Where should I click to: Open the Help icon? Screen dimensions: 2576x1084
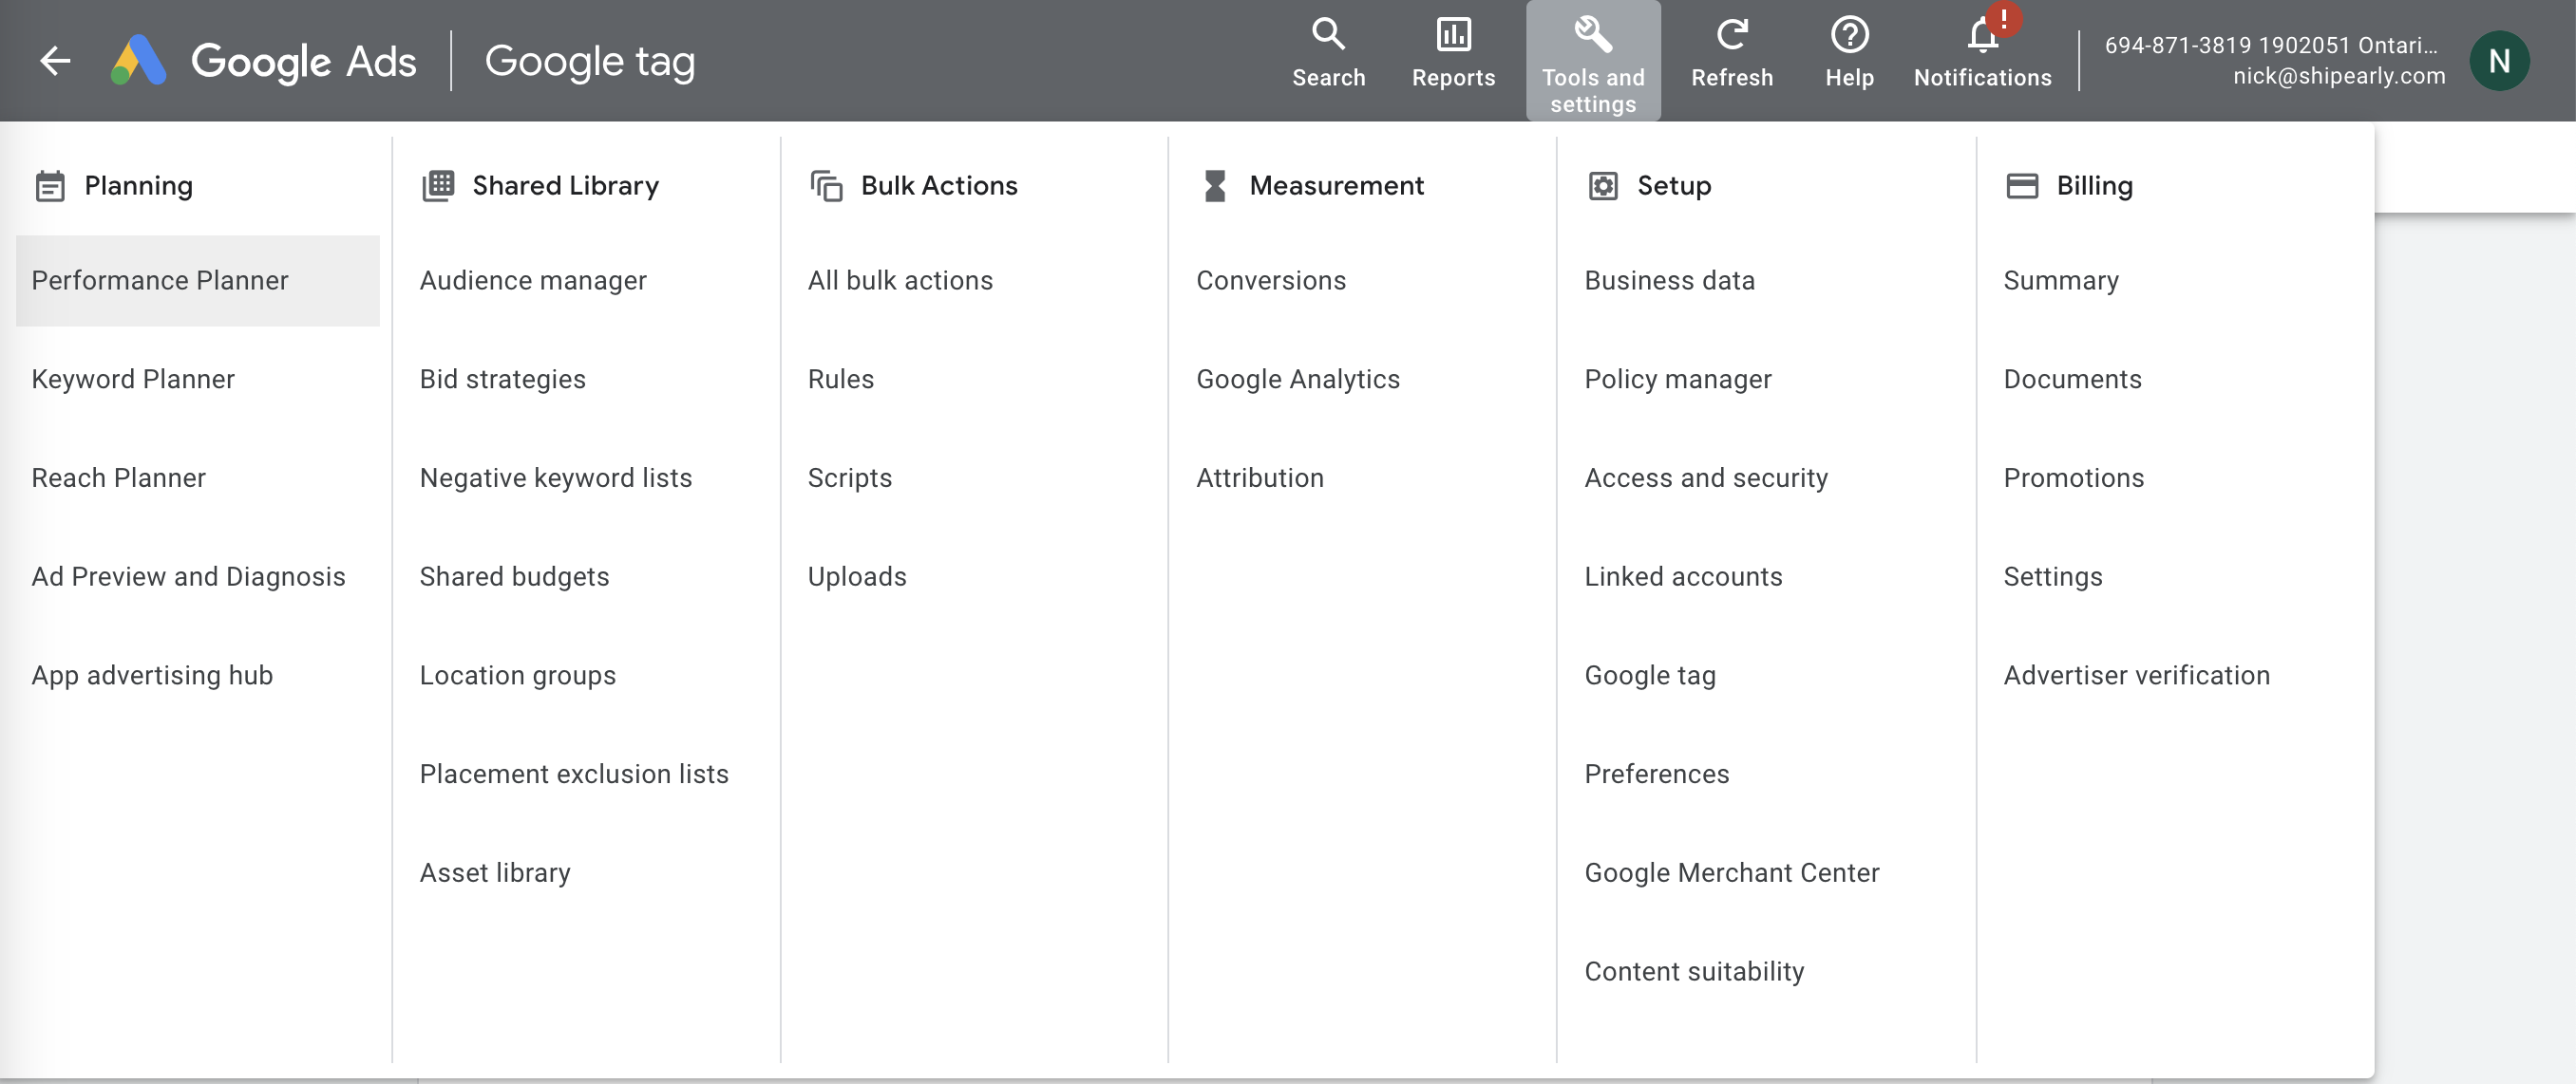1849,35
